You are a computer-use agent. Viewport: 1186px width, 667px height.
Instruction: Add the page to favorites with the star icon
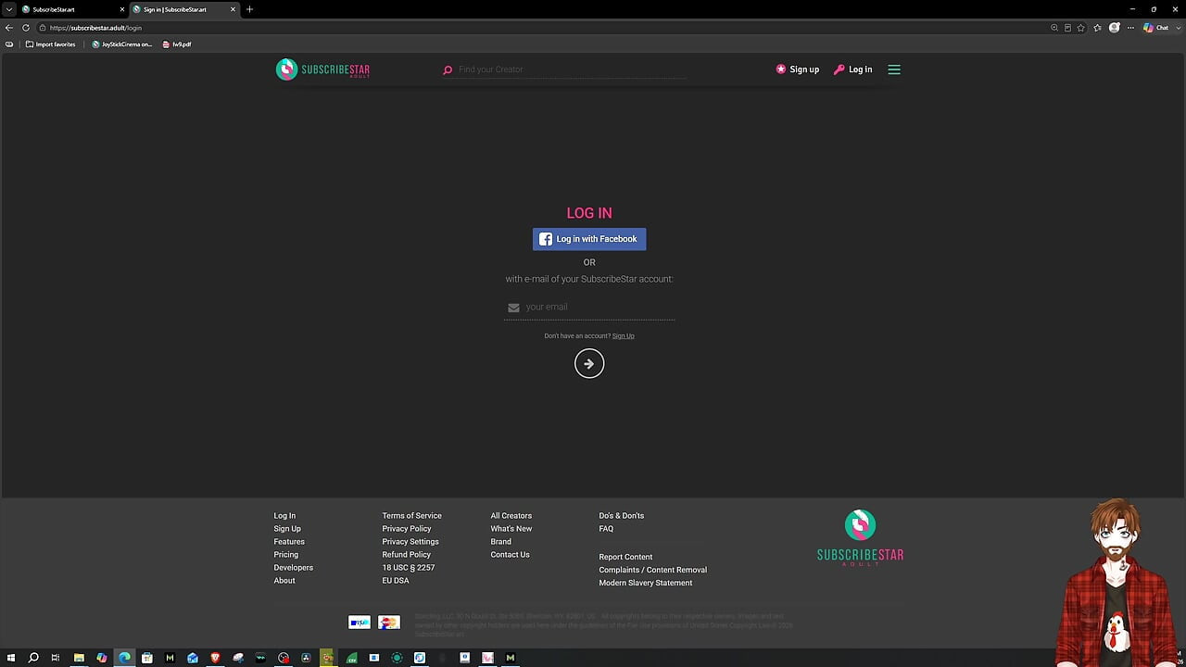[1081, 28]
